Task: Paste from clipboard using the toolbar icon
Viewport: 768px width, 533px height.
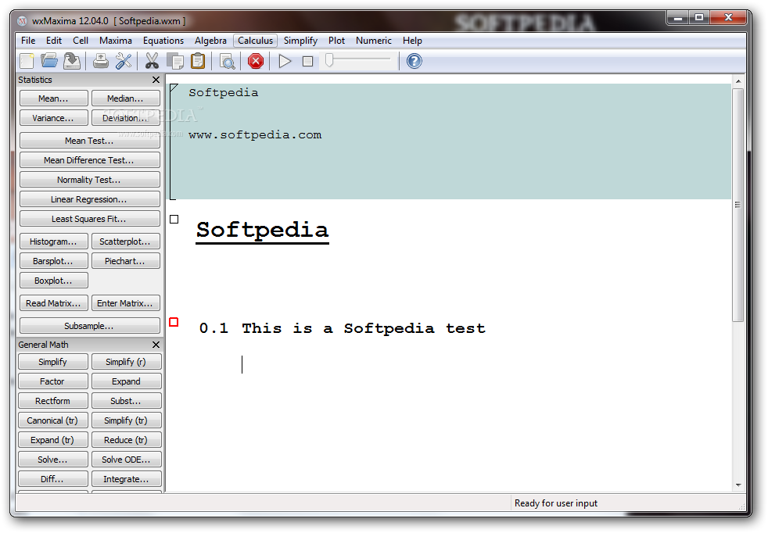Action: click(198, 61)
